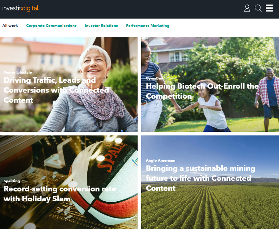Open Helping Biotech Out-Enroll the Competition article

(x=202, y=91)
